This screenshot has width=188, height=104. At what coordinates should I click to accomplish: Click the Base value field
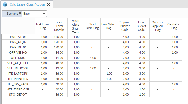tap(34, 14)
